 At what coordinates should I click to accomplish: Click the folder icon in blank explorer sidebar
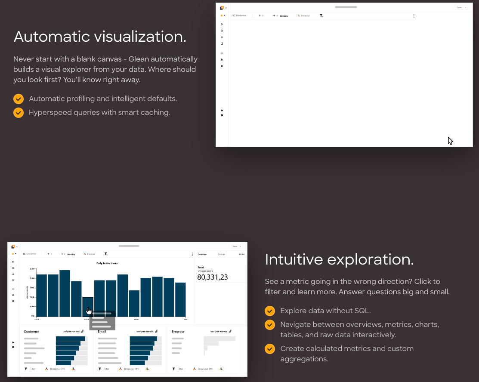pos(222,110)
